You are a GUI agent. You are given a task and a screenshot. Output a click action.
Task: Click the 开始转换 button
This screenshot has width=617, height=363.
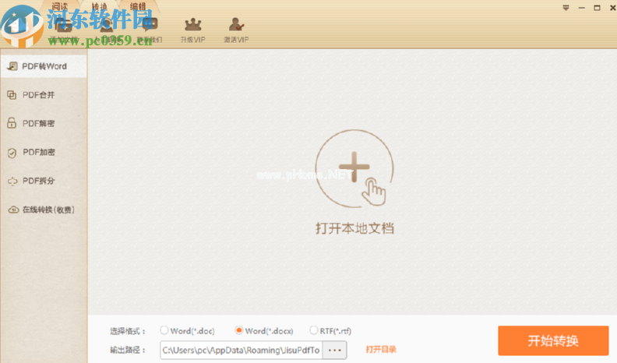tap(553, 340)
